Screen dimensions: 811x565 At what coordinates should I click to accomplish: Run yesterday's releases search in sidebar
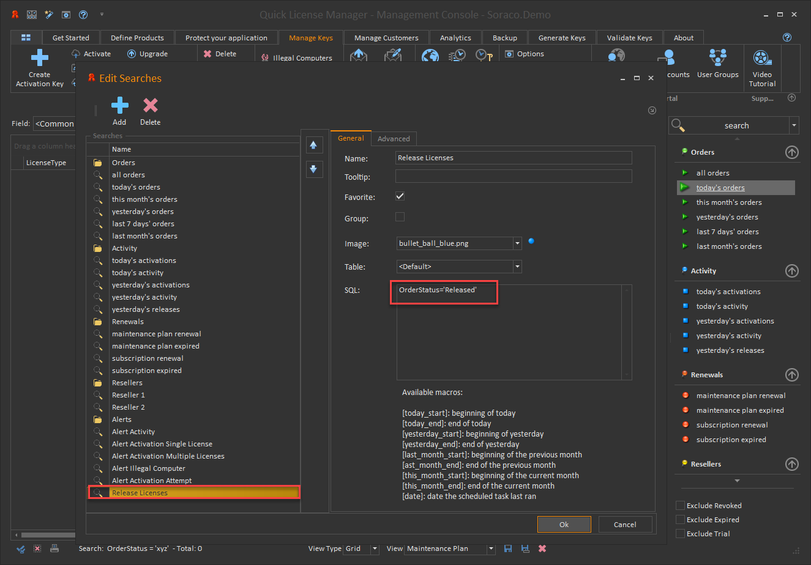[x=730, y=350]
